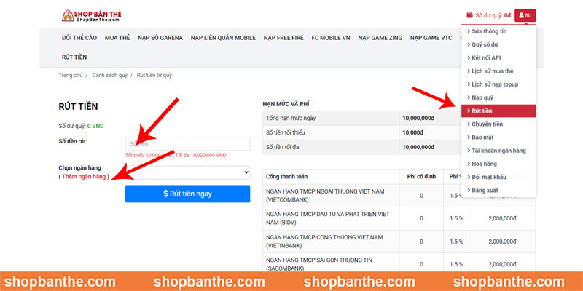
Task: Click the RÚT TIỀN navigation item
Action: pyautogui.click(x=74, y=57)
